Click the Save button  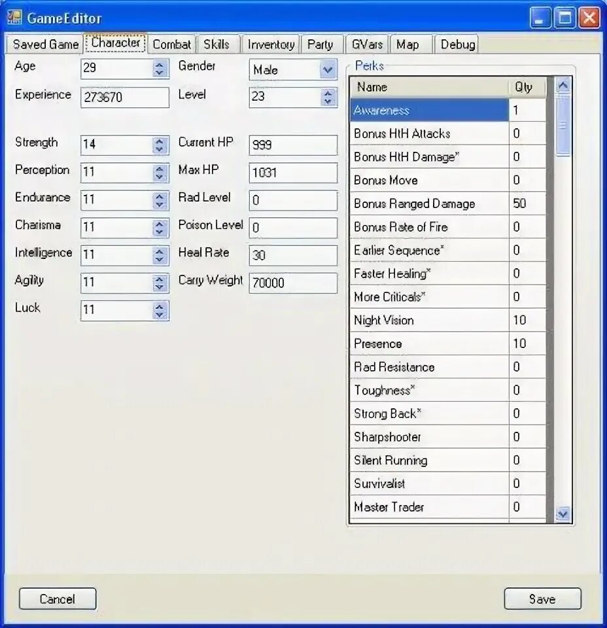(542, 599)
